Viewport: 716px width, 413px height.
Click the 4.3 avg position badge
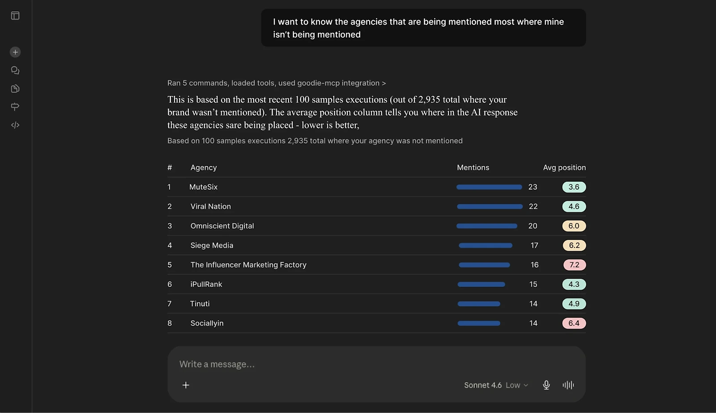574,285
